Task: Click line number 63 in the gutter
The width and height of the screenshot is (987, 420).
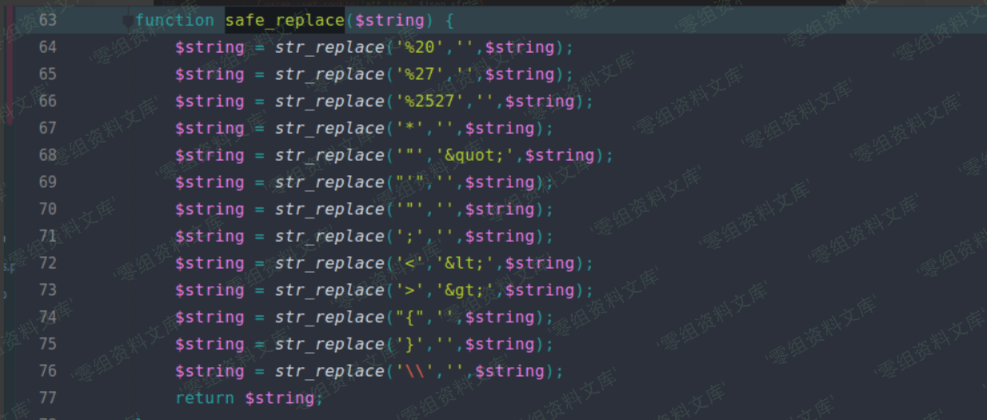Action: tap(48, 20)
